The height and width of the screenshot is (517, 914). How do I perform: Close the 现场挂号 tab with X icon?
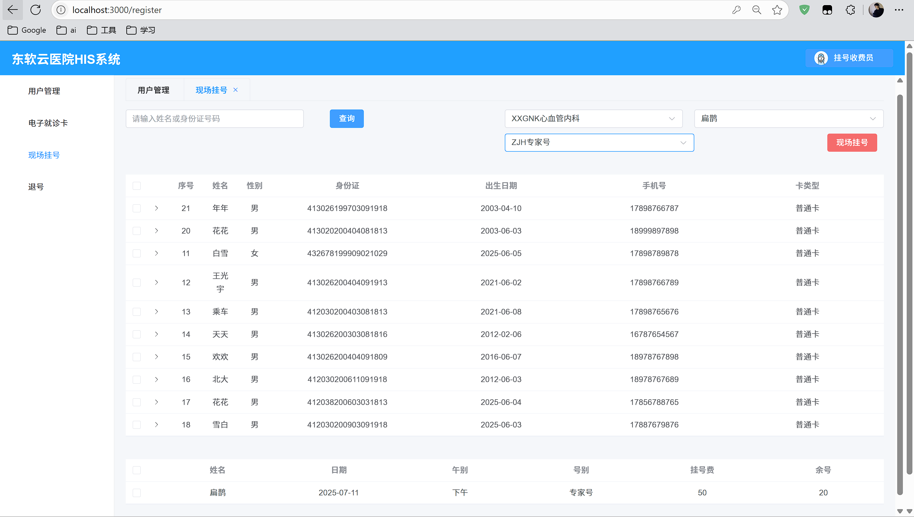coord(236,90)
